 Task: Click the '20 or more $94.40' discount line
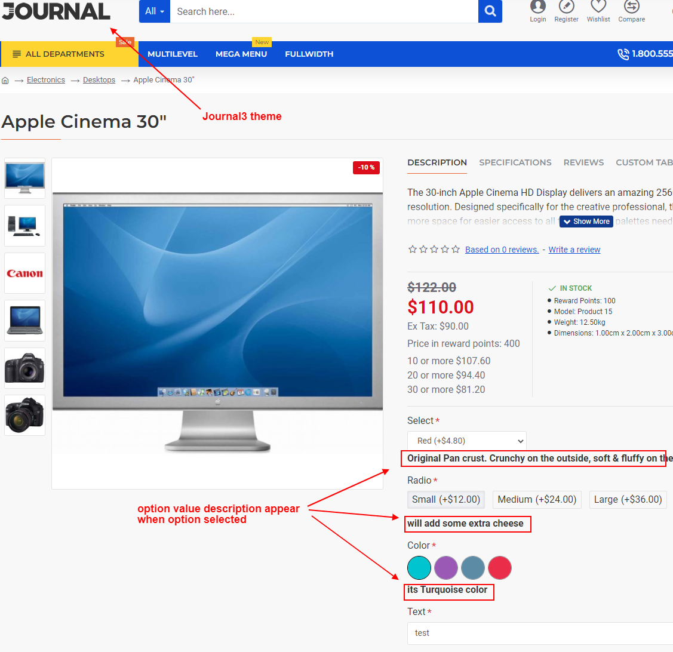[x=446, y=375]
